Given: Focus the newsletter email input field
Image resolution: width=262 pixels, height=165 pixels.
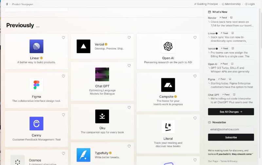Looking at the screenshot, I should point(231,129).
